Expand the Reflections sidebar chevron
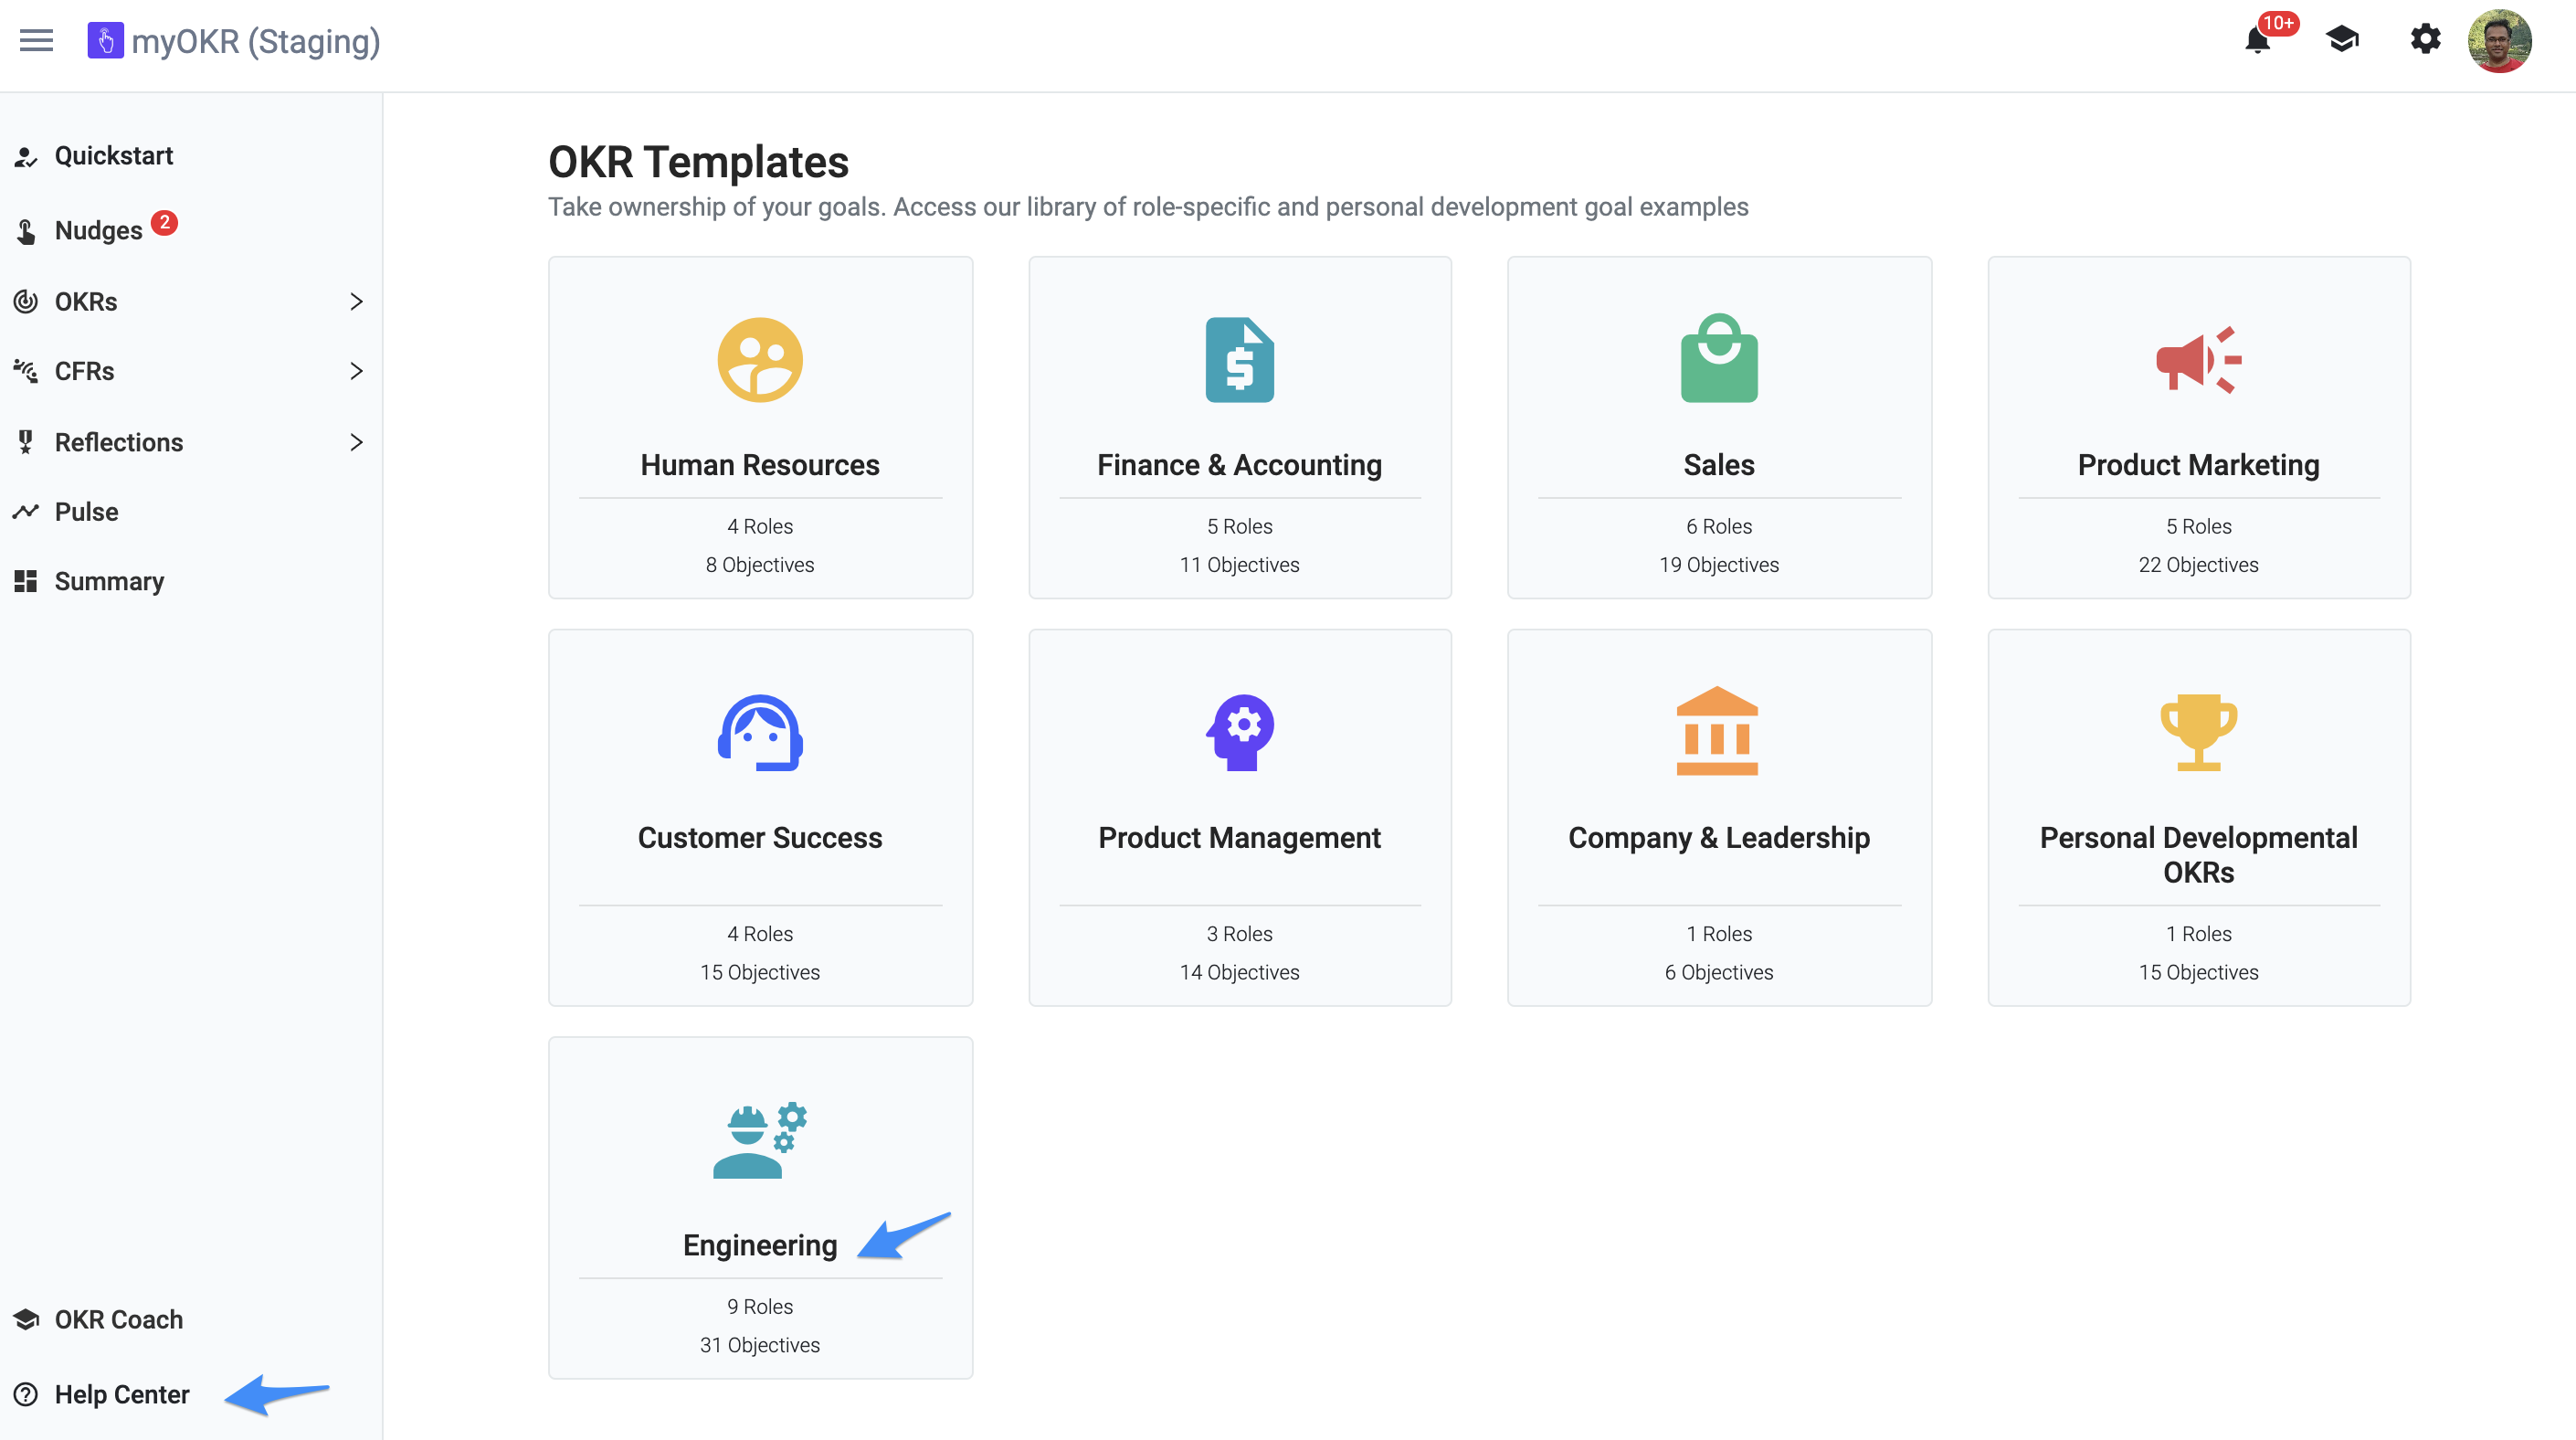Viewport: 2576px width, 1440px height. [356, 442]
